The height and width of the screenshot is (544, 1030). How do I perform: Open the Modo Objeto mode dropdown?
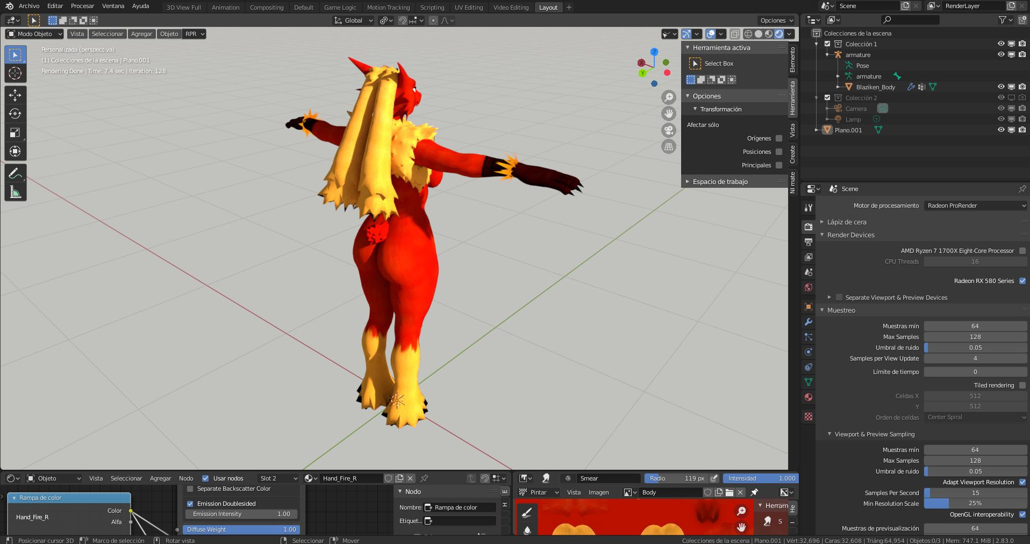(x=34, y=34)
